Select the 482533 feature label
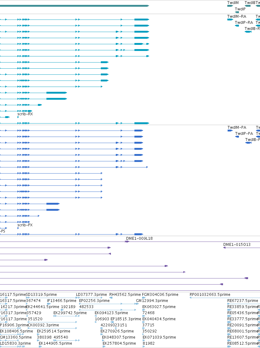This screenshot has width=260, height=348. pyautogui.click(x=86, y=307)
